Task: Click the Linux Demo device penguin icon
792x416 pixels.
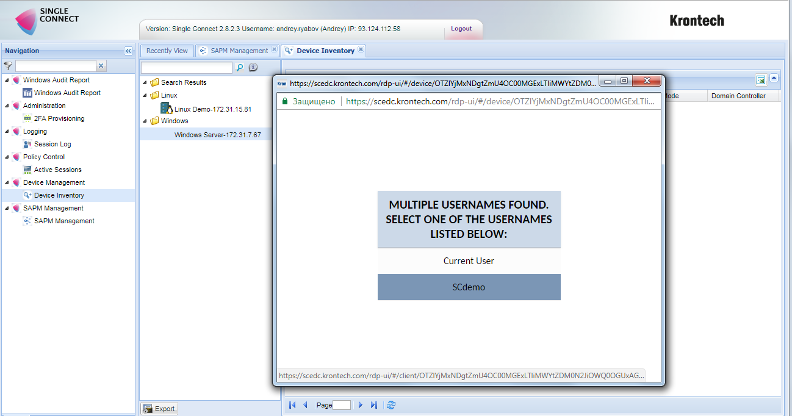Action: pos(166,109)
